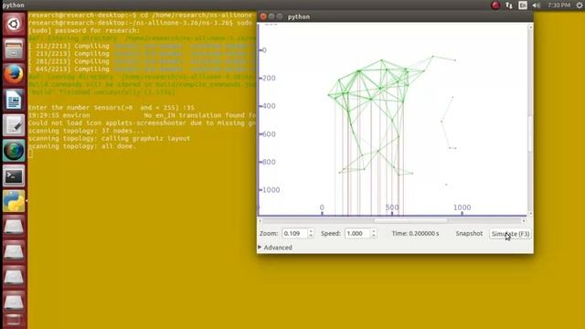Click 'Enter the number Sensors' terminal line

point(112,108)
